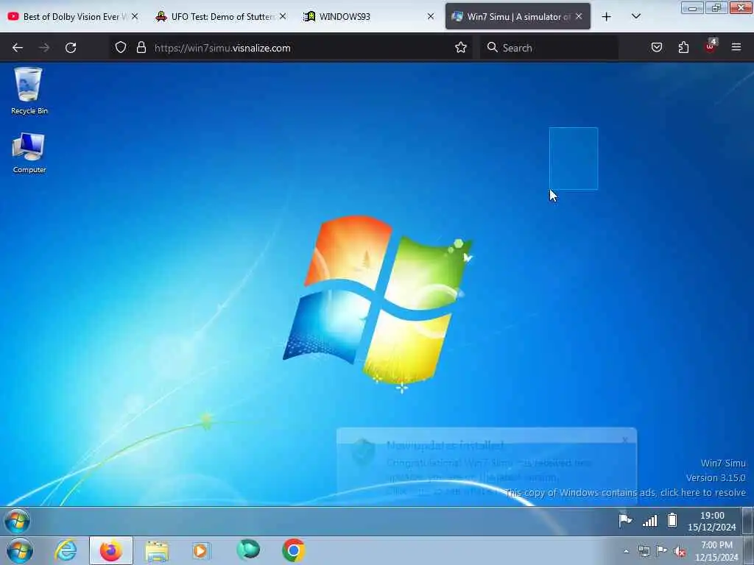View site security via the padlock icon
Viewport: 754px width, 565px height.
tap(141, 48)
